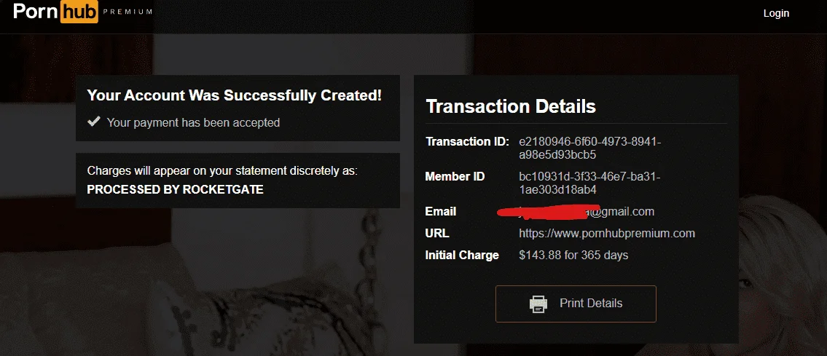Click the printer icon in Print Details
Screen dimensions: 827x356
tap(538, 304)
